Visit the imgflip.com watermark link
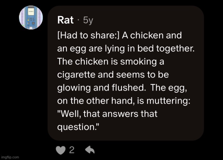The image size is (223, 160). [10, 157]
